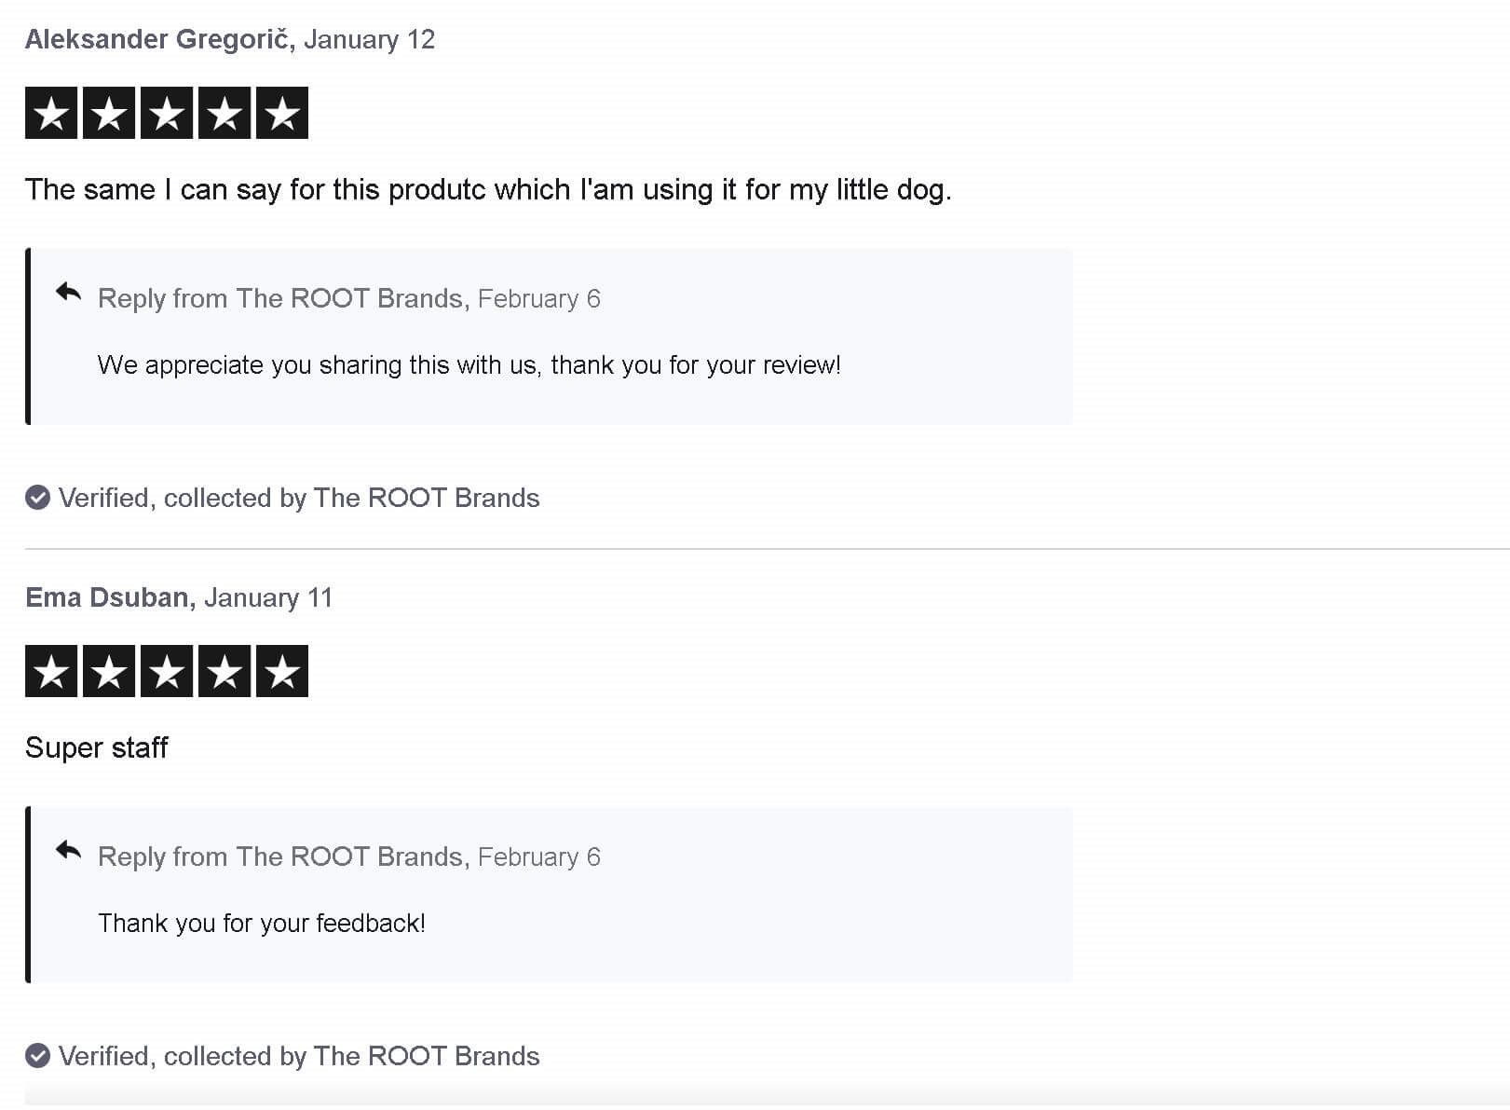Click reply arrow icon in Ema's review reply

(69, 851)
